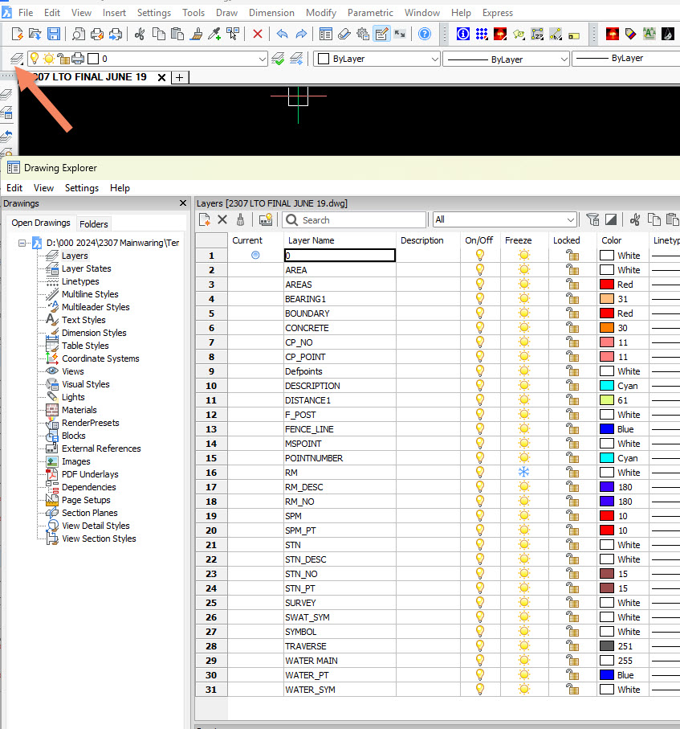Select Text Styles in the drawing tree

[83, 320]
